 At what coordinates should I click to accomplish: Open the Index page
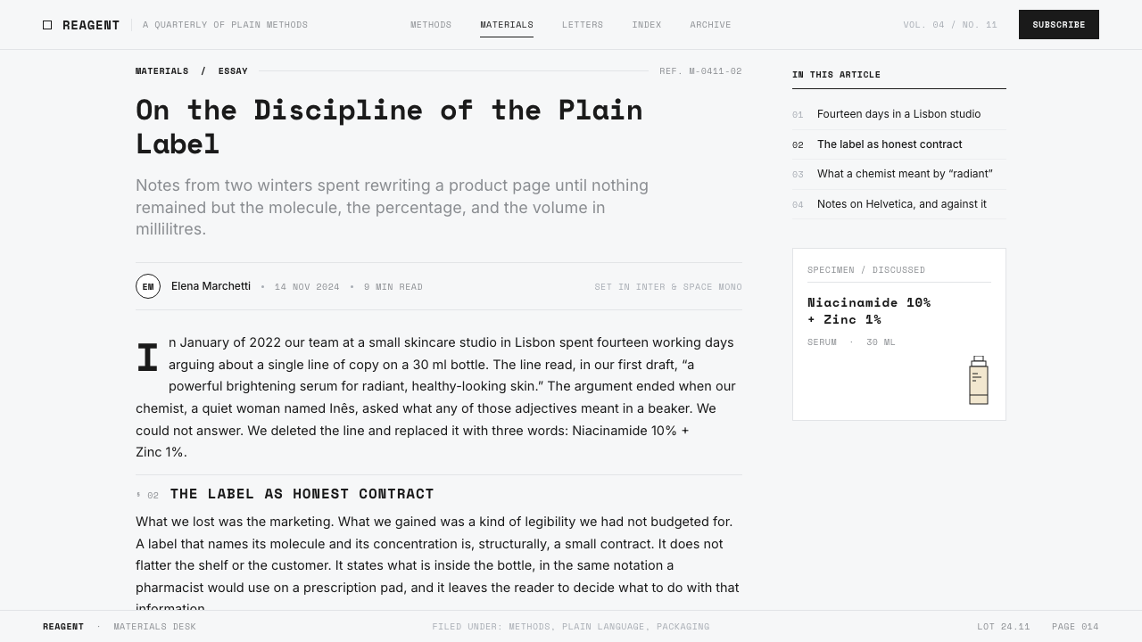click(647, 25)
